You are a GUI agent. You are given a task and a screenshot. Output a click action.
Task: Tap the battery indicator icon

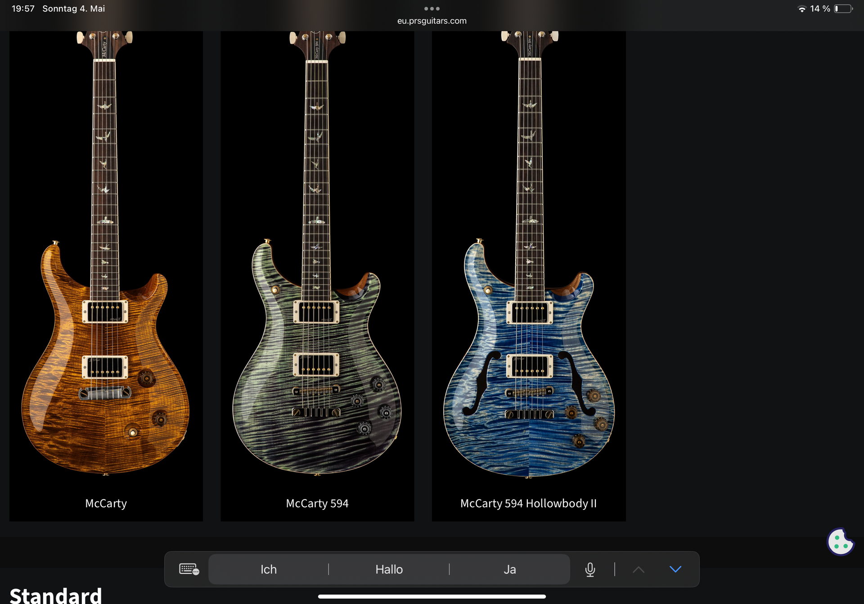[x=843, y=9]
